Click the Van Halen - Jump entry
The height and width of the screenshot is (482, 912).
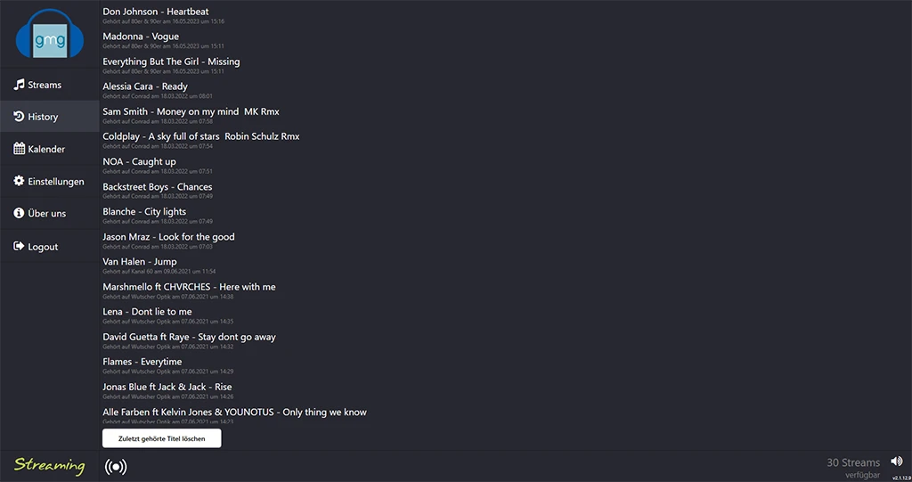[140, 262]
